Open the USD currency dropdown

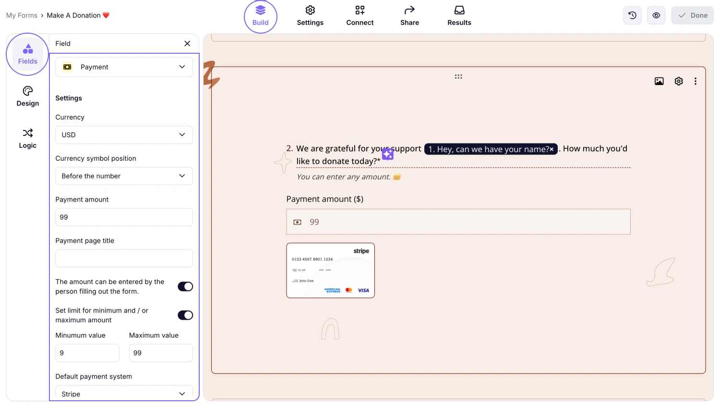pyautogui.click(x=124, y=135)
